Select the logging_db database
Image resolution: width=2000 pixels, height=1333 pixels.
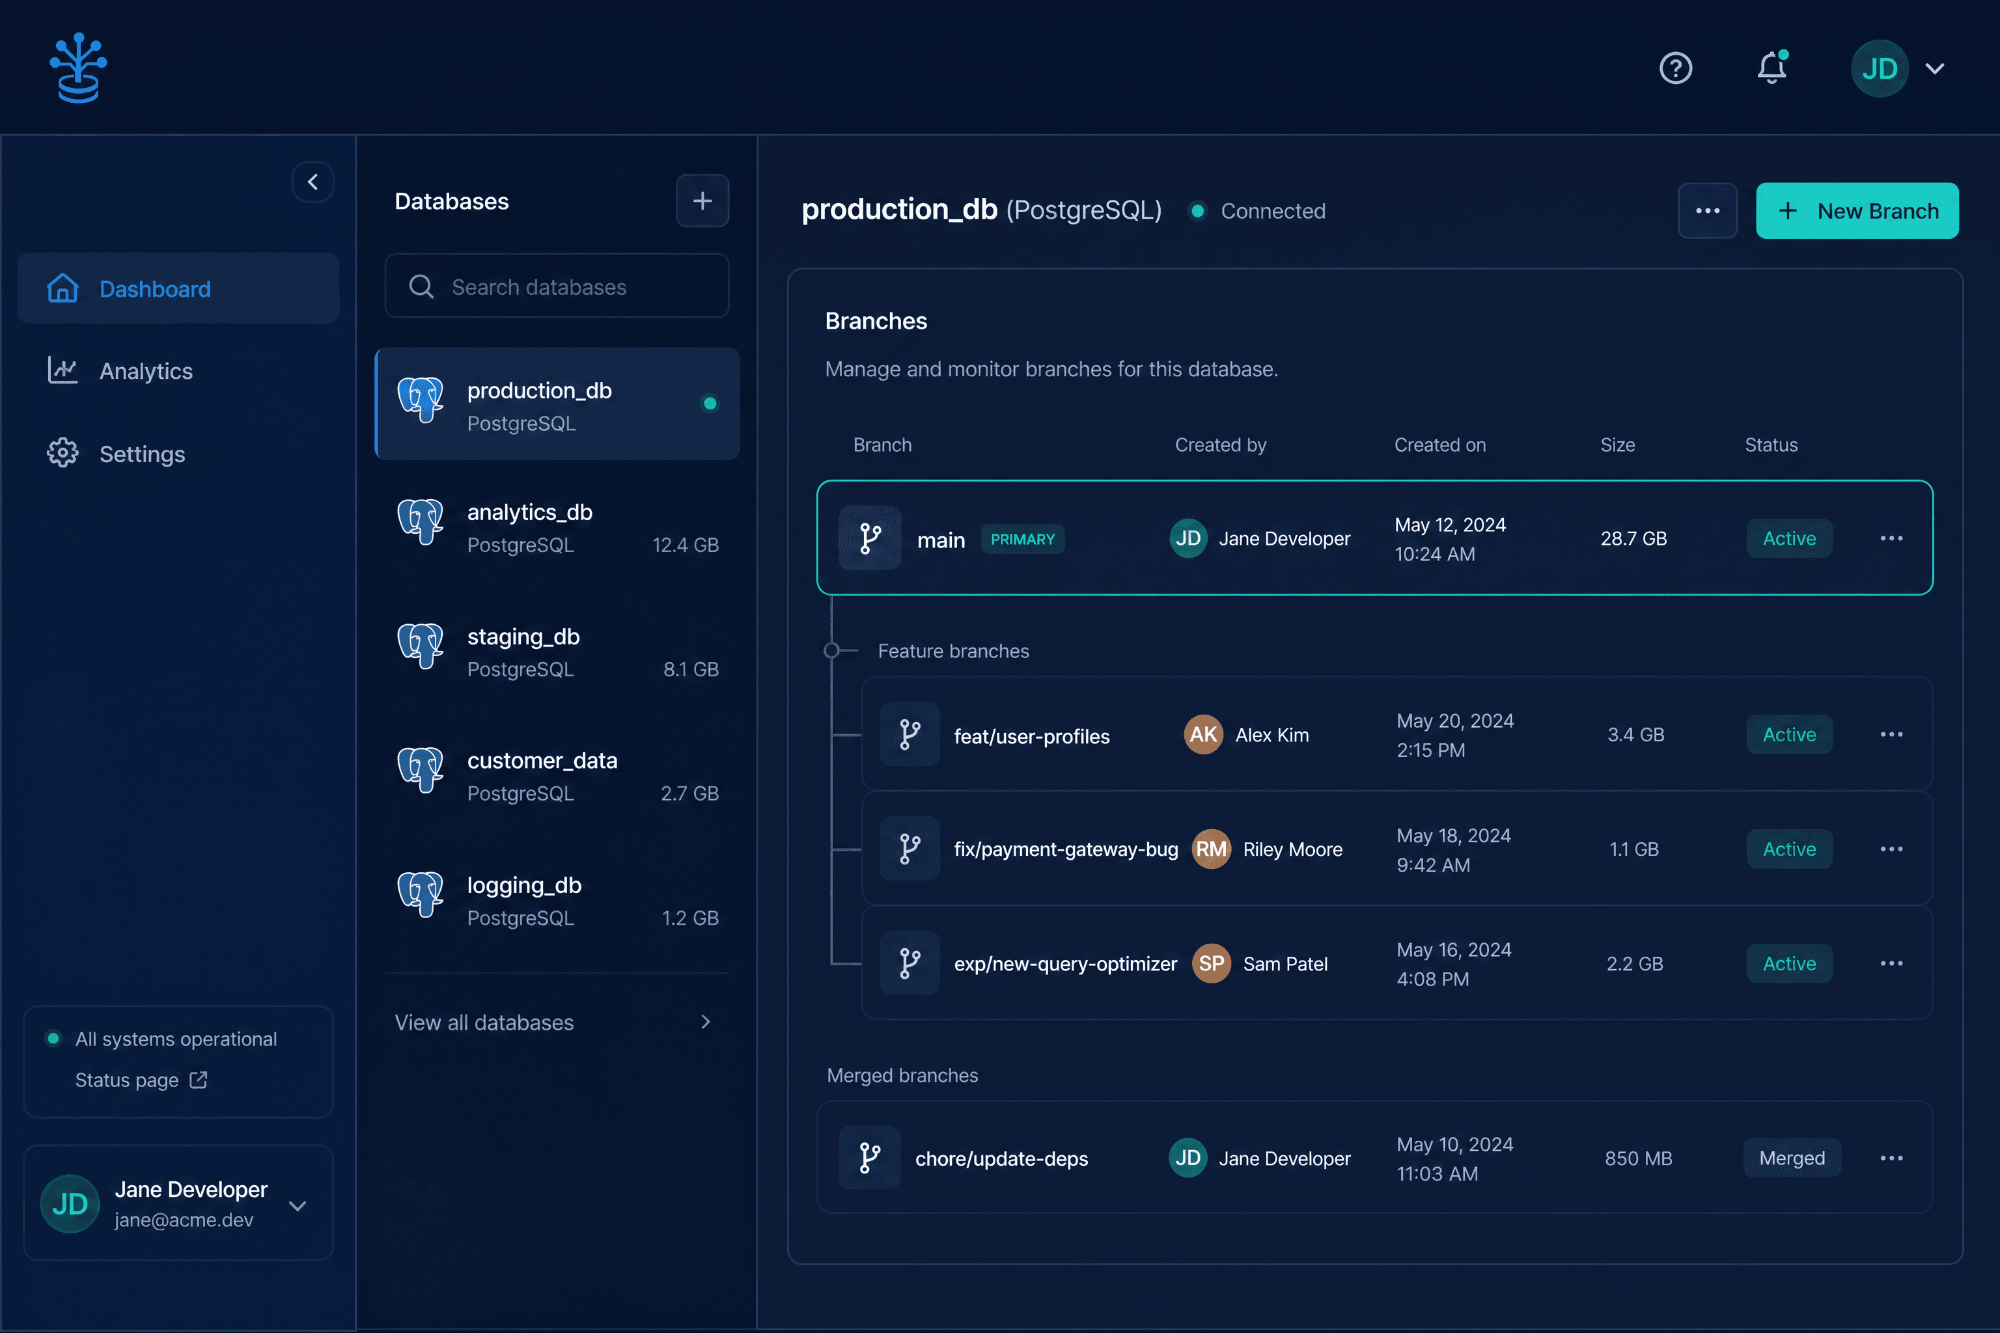[558, 900]
